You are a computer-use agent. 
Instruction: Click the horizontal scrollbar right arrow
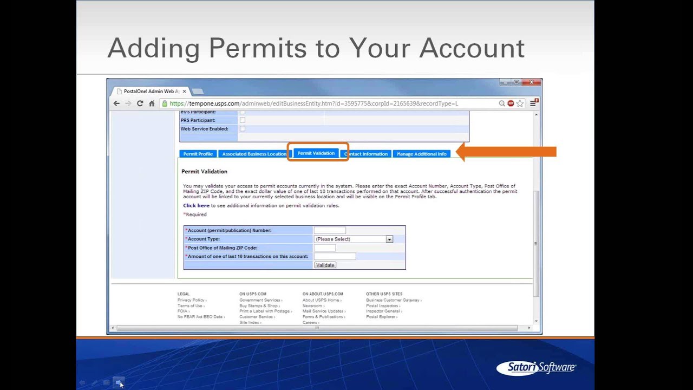529,328
